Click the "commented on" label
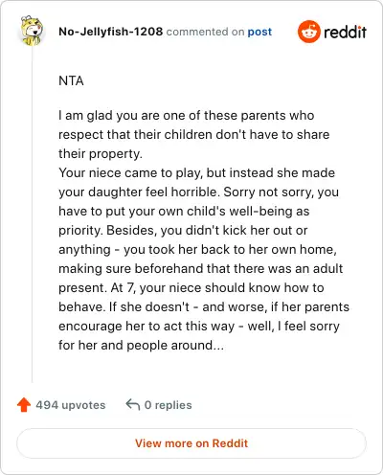The height and width of the screenshot is (475, 383). (205, 32)
